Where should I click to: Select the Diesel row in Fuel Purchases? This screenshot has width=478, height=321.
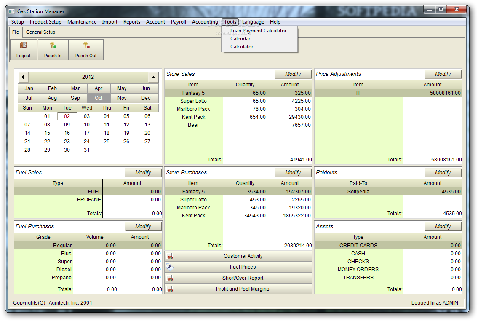coord(88,270)
